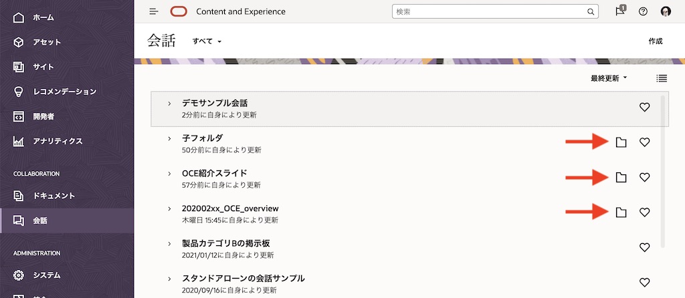The height and width of the screenshot is (298, 685).
Task: Open the 202002xx_OCE_overview conversation title
Action: pyautogui.click(x=230, y=208)
